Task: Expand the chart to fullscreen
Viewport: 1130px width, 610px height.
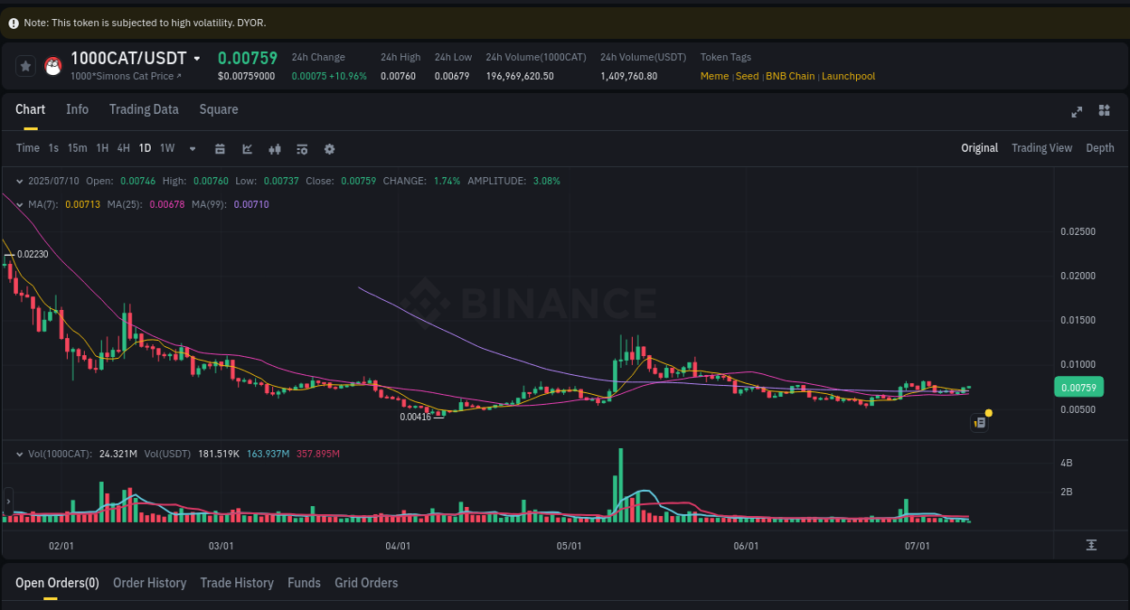Action: [1077, 111]
